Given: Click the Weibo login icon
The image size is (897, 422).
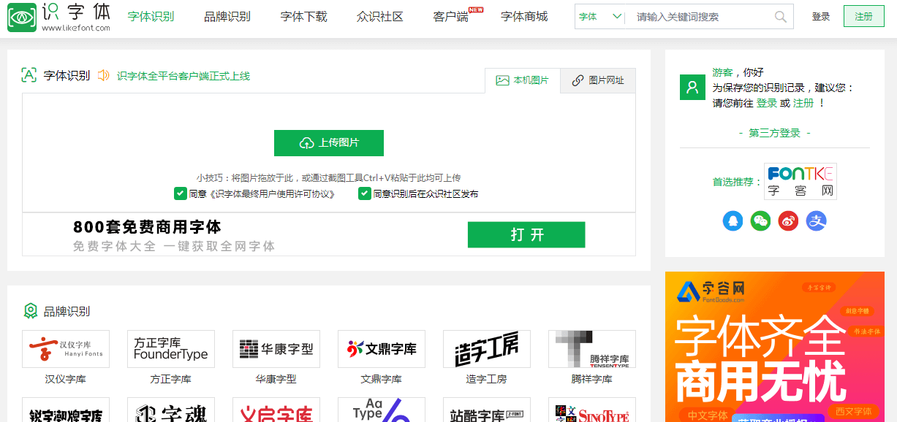Looking at the screenshot, I should [x=788, y=221].
